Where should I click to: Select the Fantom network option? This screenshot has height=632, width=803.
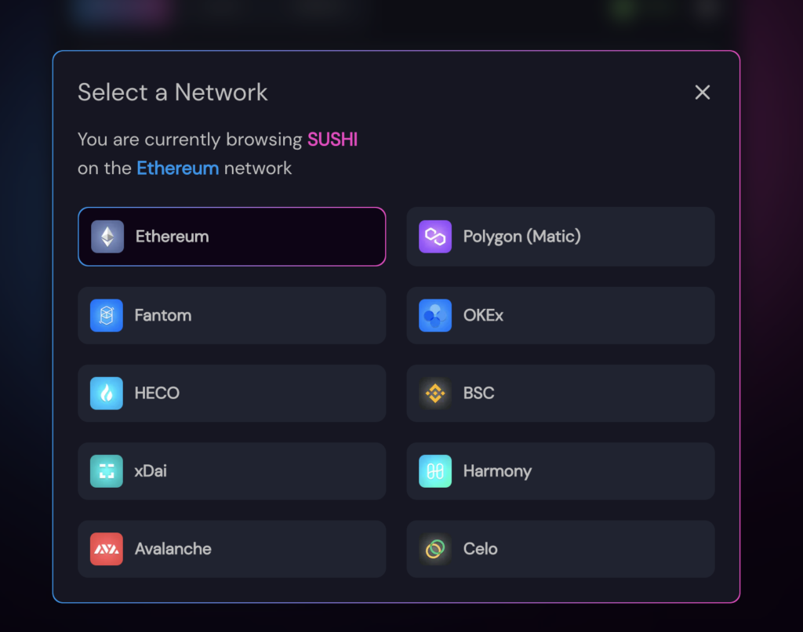pos(232,315)
